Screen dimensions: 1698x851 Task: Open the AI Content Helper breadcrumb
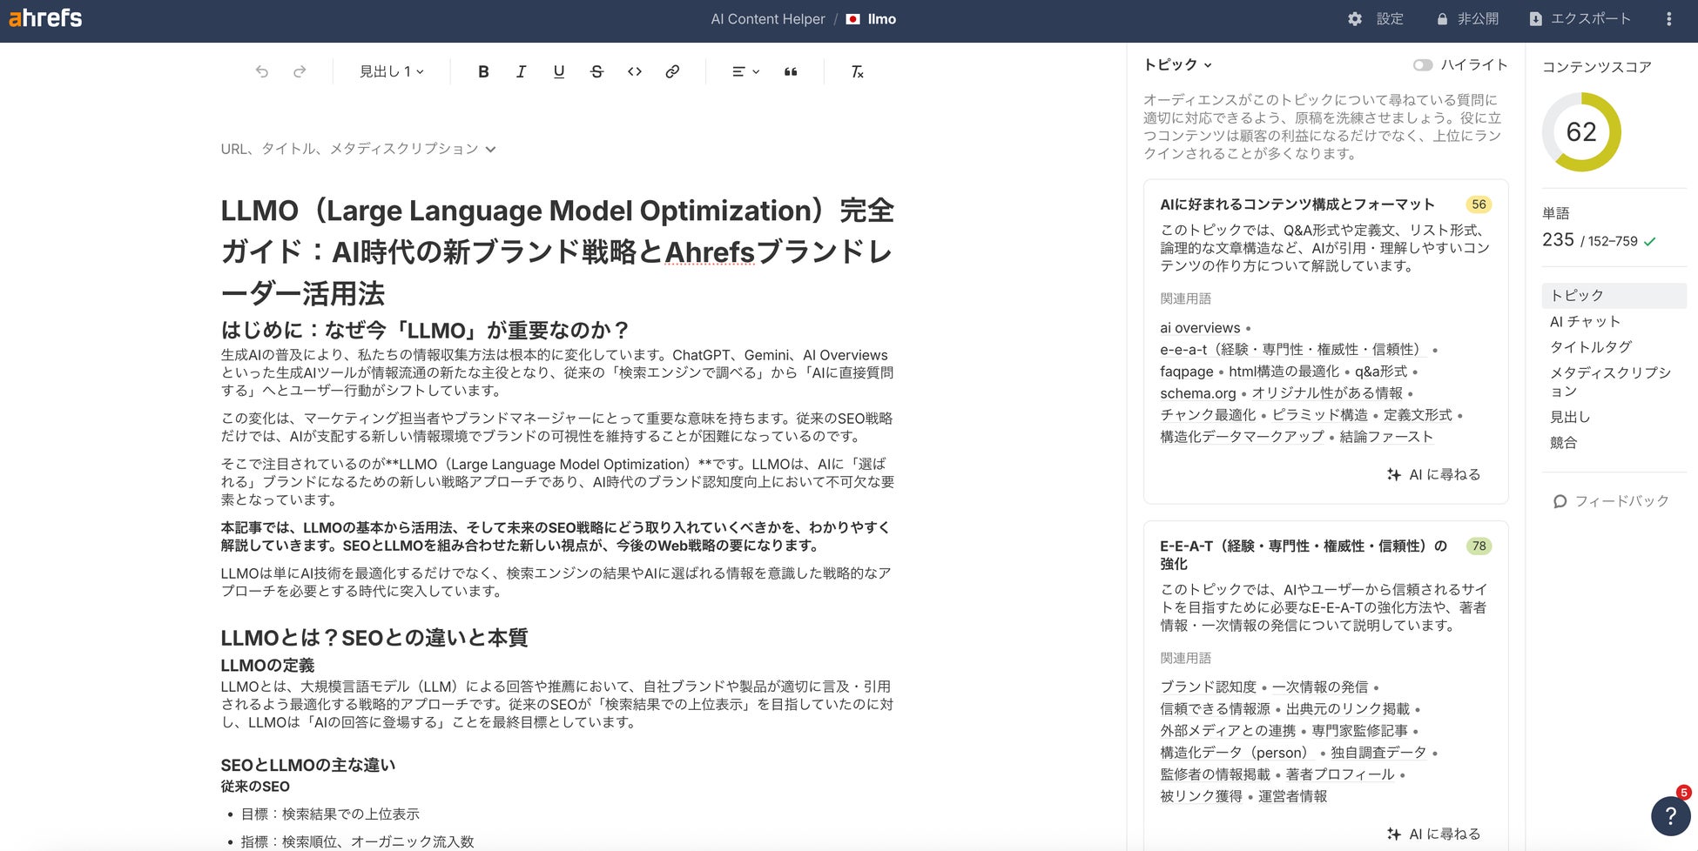768,19
